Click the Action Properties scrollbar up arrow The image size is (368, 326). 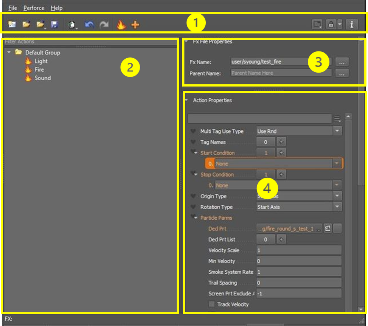(x=348, y=116)
